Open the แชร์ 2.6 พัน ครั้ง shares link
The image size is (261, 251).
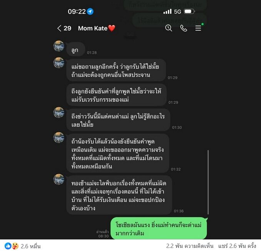click(237, 246)
